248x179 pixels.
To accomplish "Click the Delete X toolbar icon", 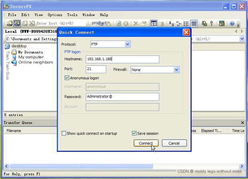I will point(136,24).
